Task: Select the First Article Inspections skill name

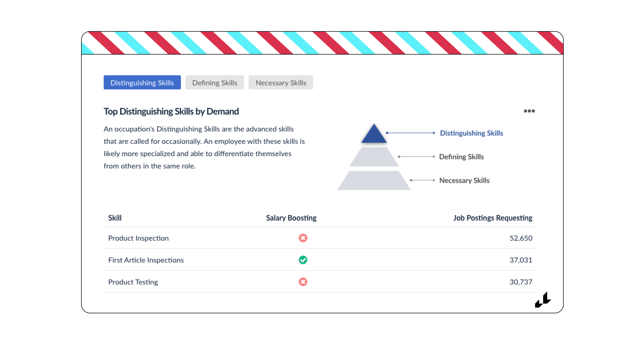Action: 146,260
